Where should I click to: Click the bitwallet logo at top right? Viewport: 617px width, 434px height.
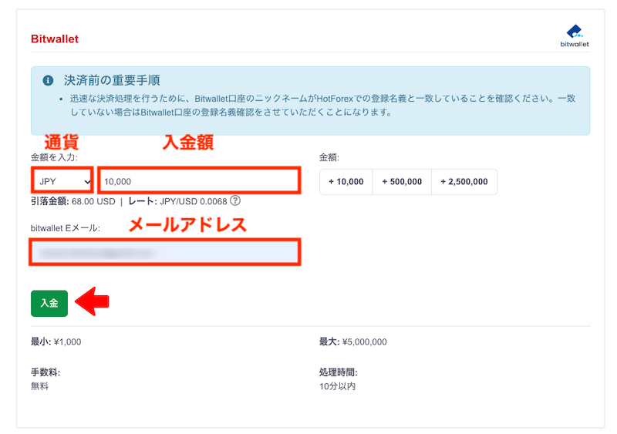click(x=575, y=35)
